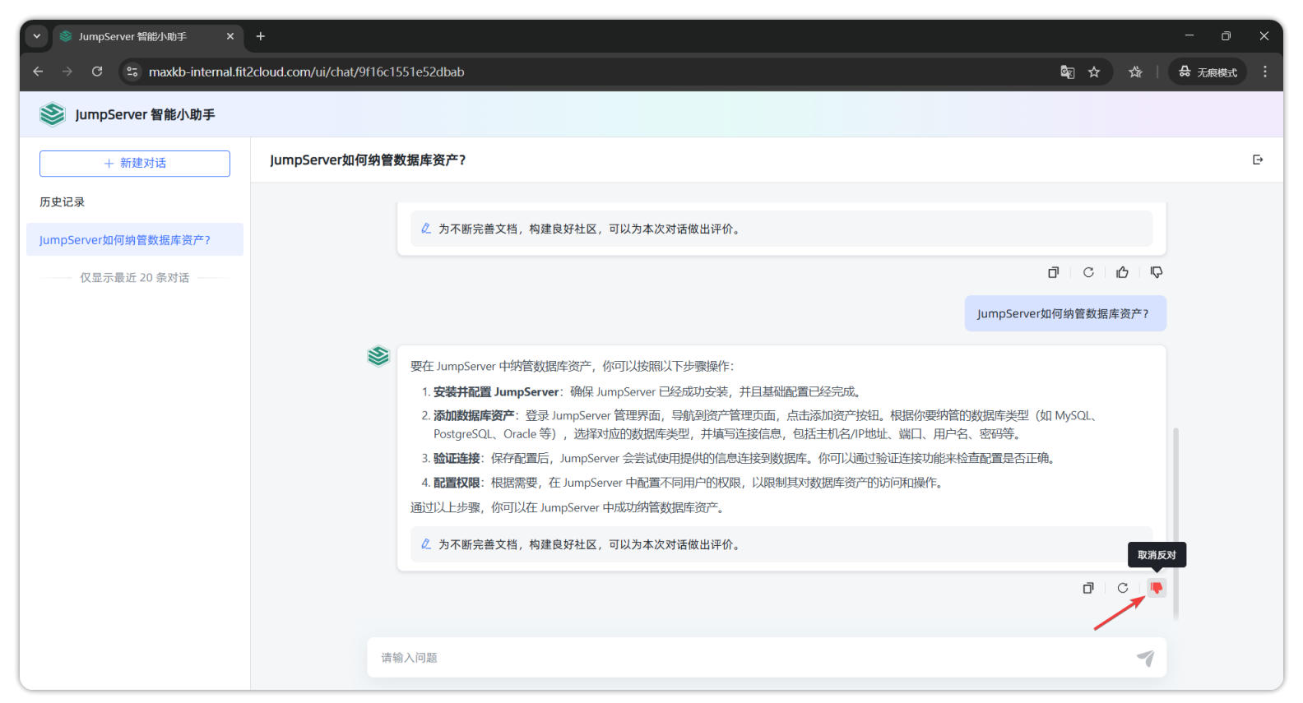The image size is (1303, 703).
Task: Minimize the browser window
Action: 1189,36
